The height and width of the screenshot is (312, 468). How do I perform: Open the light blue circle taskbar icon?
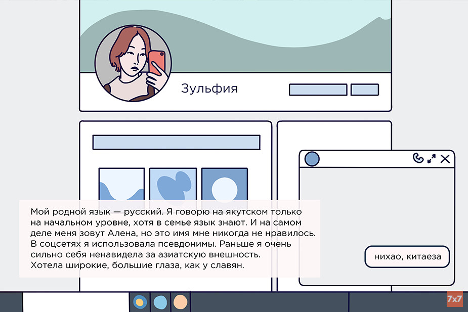[160, 302]
